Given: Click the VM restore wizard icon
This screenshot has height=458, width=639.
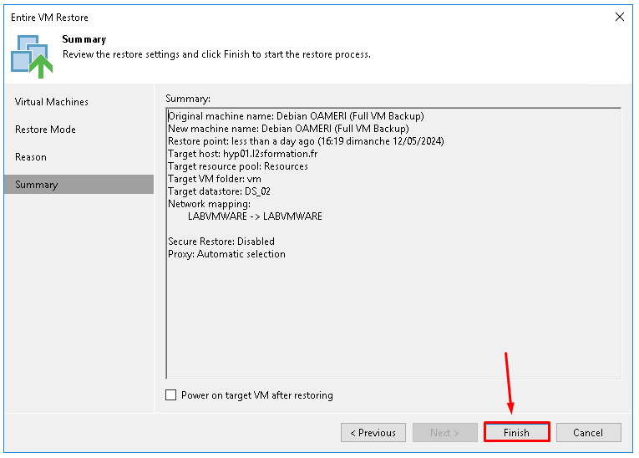Looking at the screenshot, I should click(32, 56).
